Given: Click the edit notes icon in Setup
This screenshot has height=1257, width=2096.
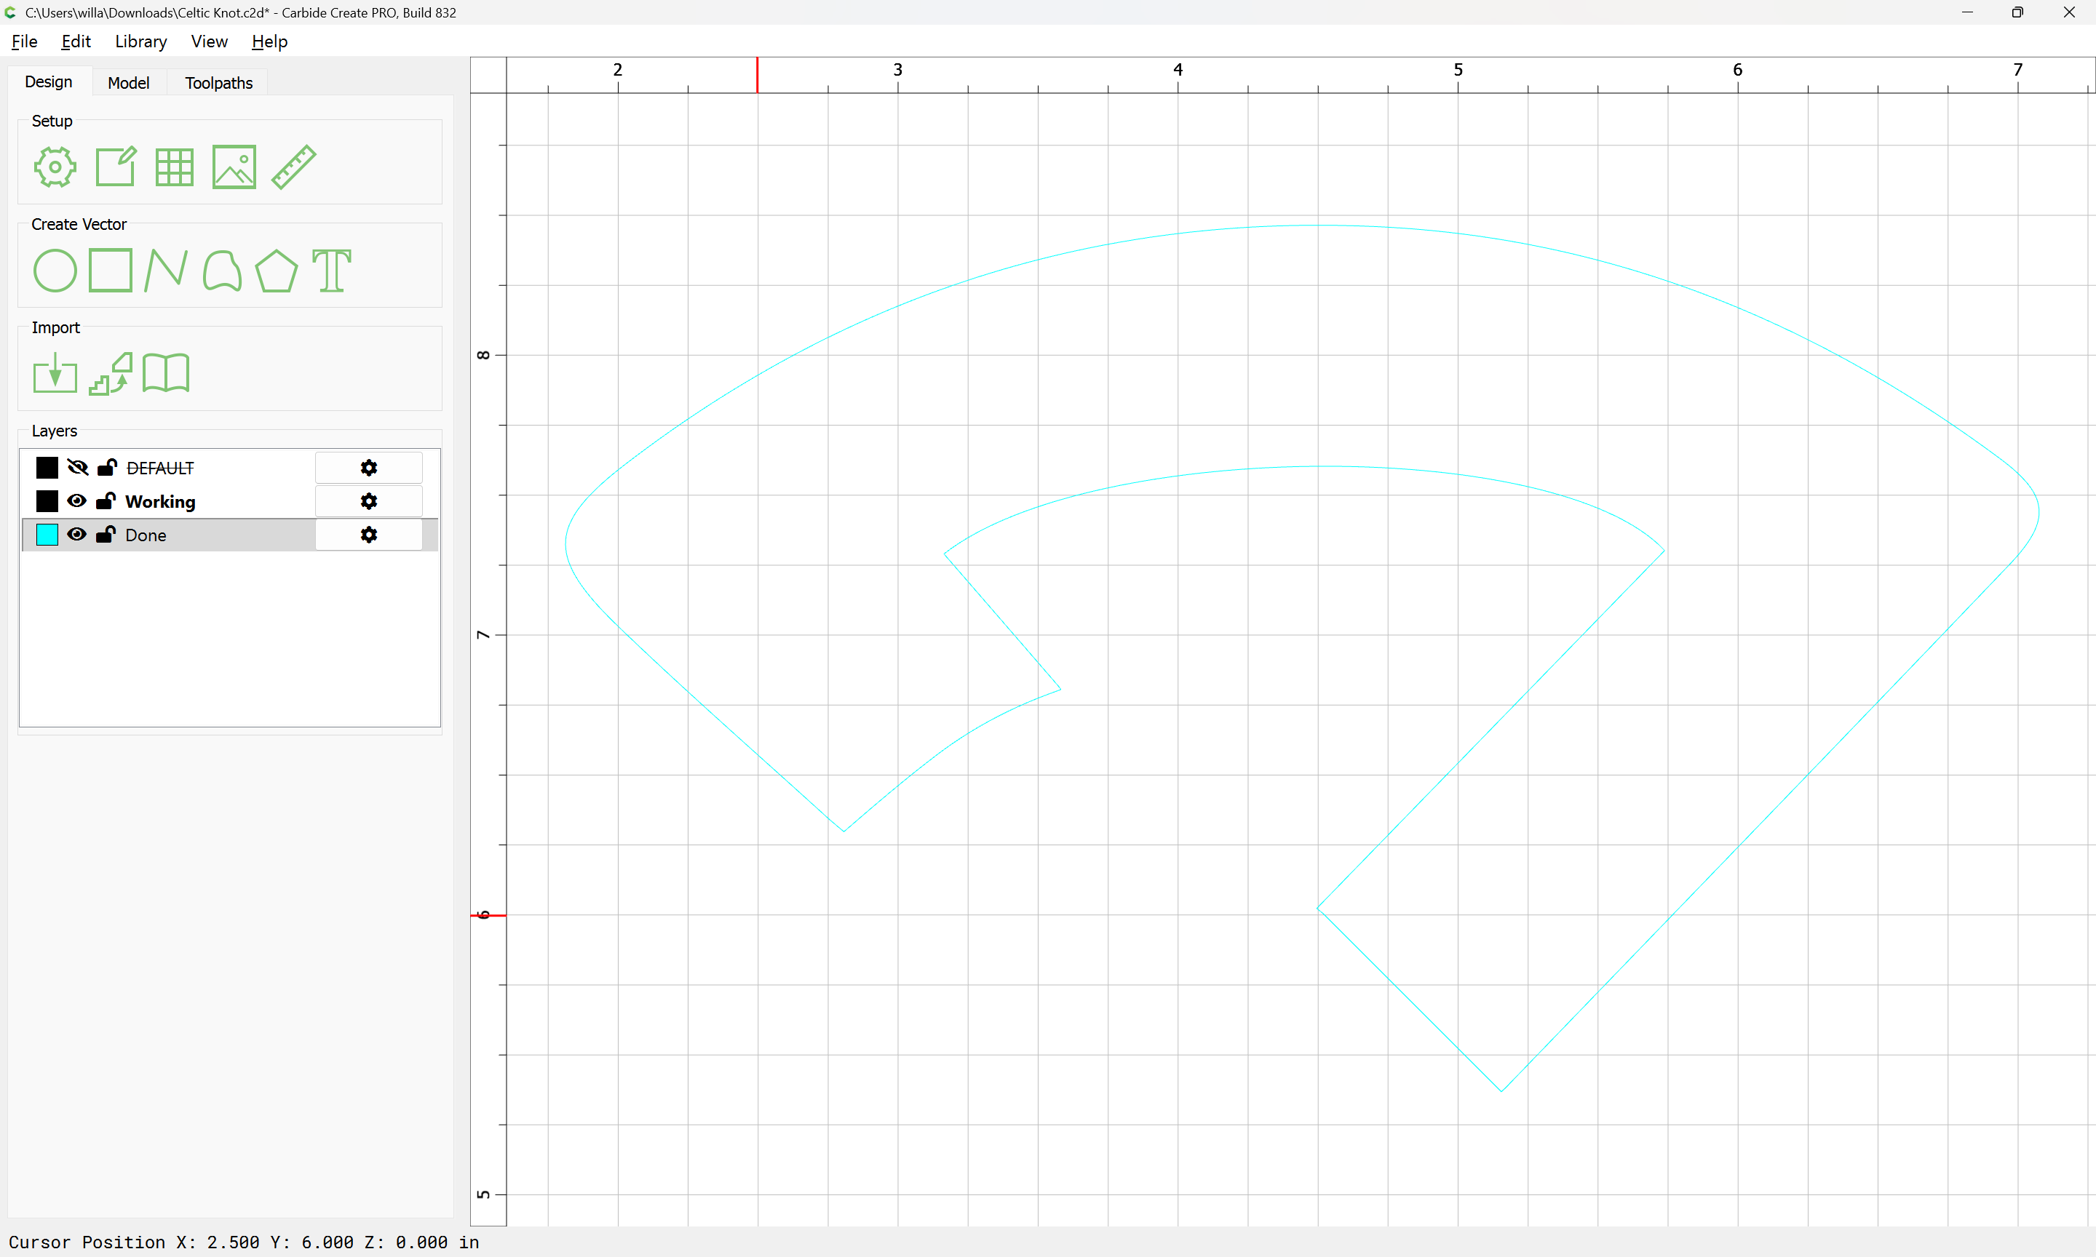Looking at the screenshot, I should pos(115,167).
